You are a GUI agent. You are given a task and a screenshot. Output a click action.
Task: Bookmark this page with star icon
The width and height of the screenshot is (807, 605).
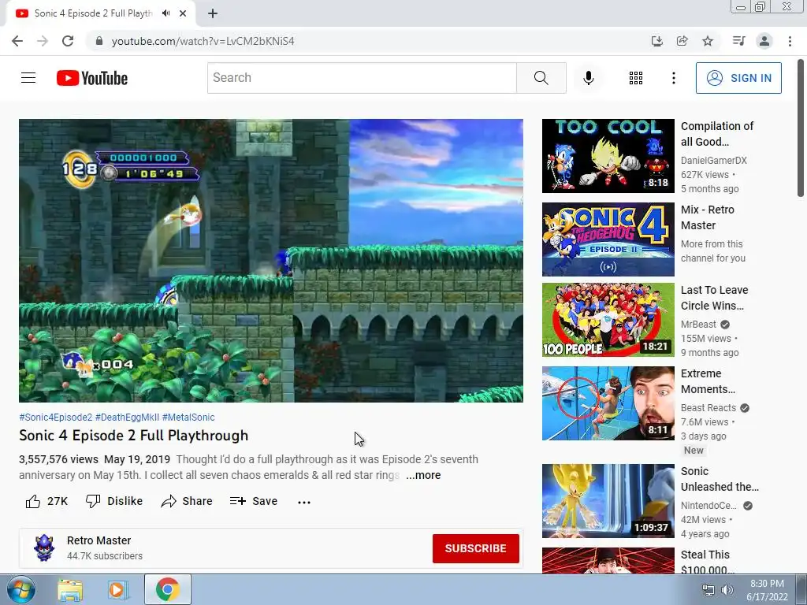708,41
